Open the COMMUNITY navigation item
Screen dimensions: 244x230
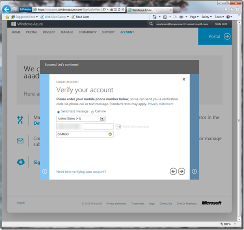tap(87, 32)
